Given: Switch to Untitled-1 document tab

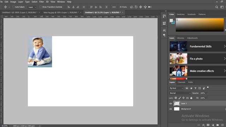Looking at the screenshot, I should (20, 13).
